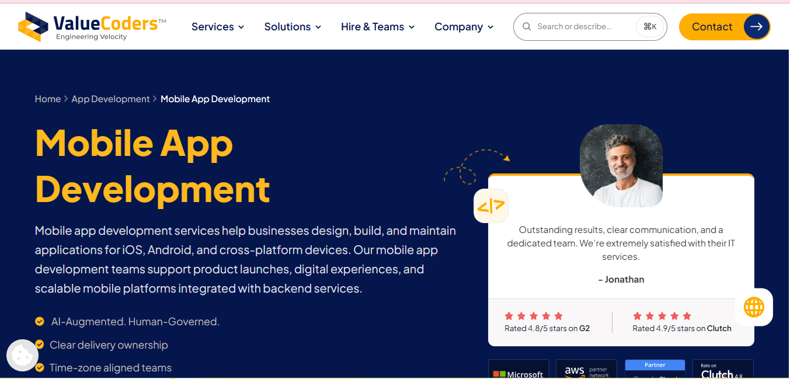Image resolution: width=790 pixels, height=379 pixels.
Task: Click the Microsoft partner badge
Action: [518, 370]
